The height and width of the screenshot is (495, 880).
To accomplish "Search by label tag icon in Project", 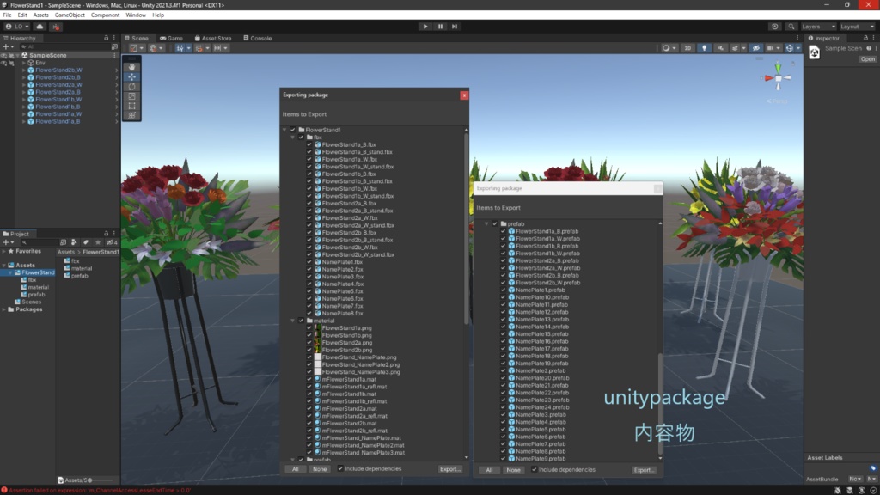I will coord(86,242).
